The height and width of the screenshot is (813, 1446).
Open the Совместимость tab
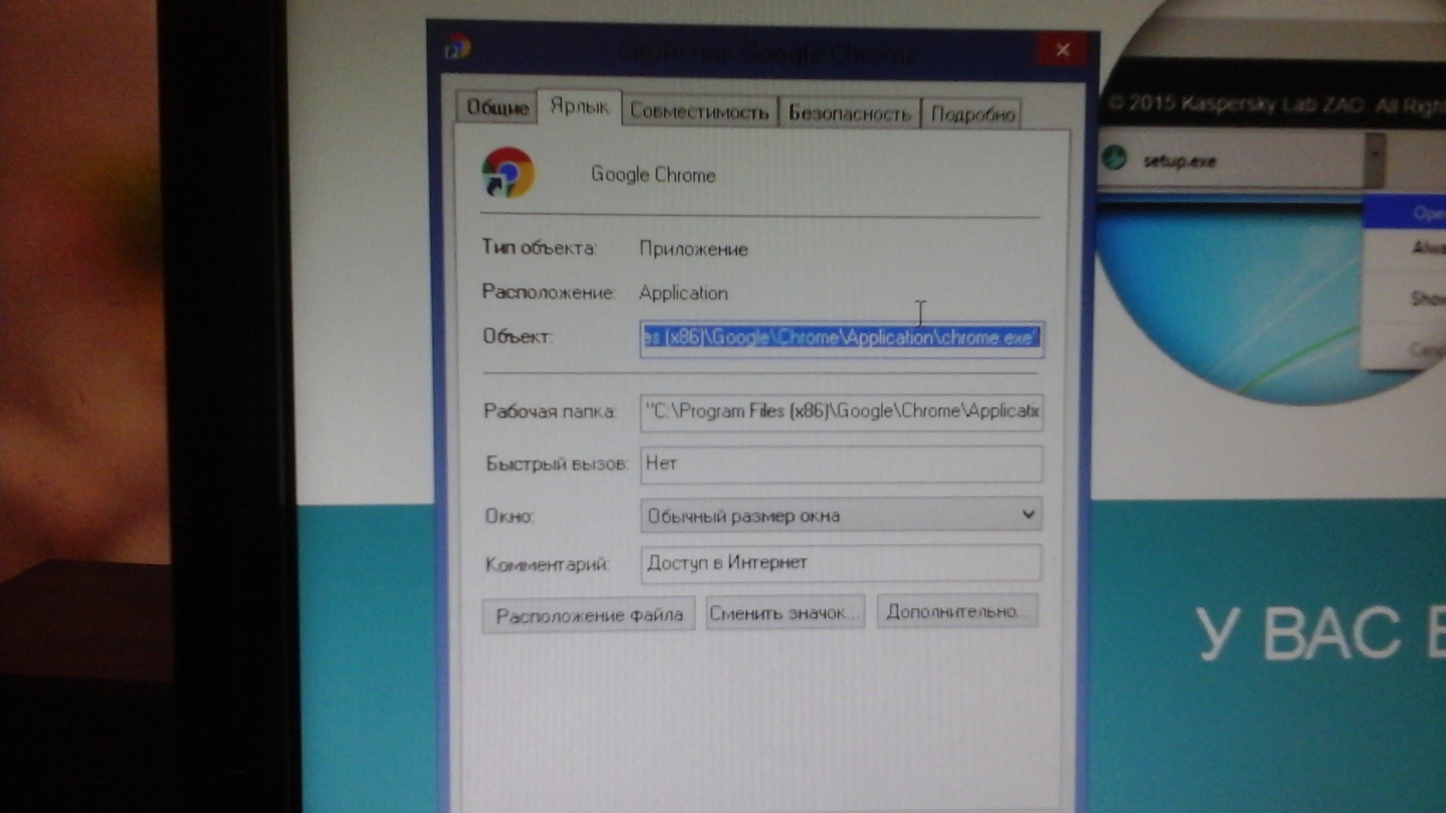699,111
